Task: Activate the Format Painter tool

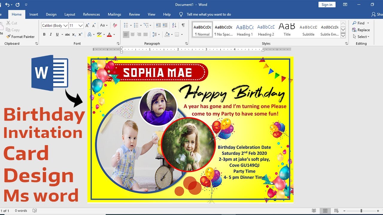Action: click(20, 37)
